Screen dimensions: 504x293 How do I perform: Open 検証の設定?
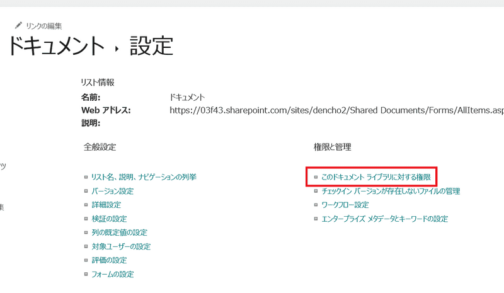click(109, 219)
